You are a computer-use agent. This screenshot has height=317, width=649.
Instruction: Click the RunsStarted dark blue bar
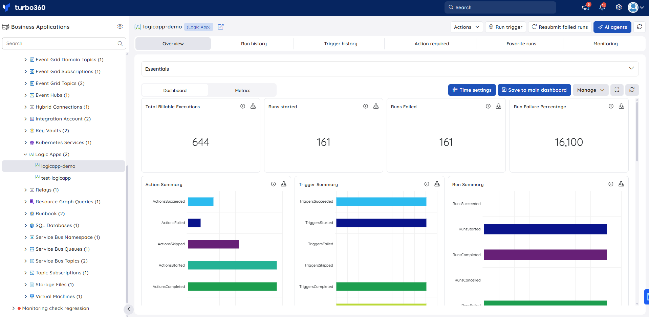545,229
